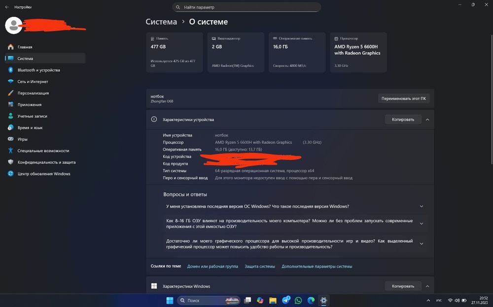This screenshot has width=493, height=307.
Task: Focus the Найти параметр search field
Action: point(246,7)
